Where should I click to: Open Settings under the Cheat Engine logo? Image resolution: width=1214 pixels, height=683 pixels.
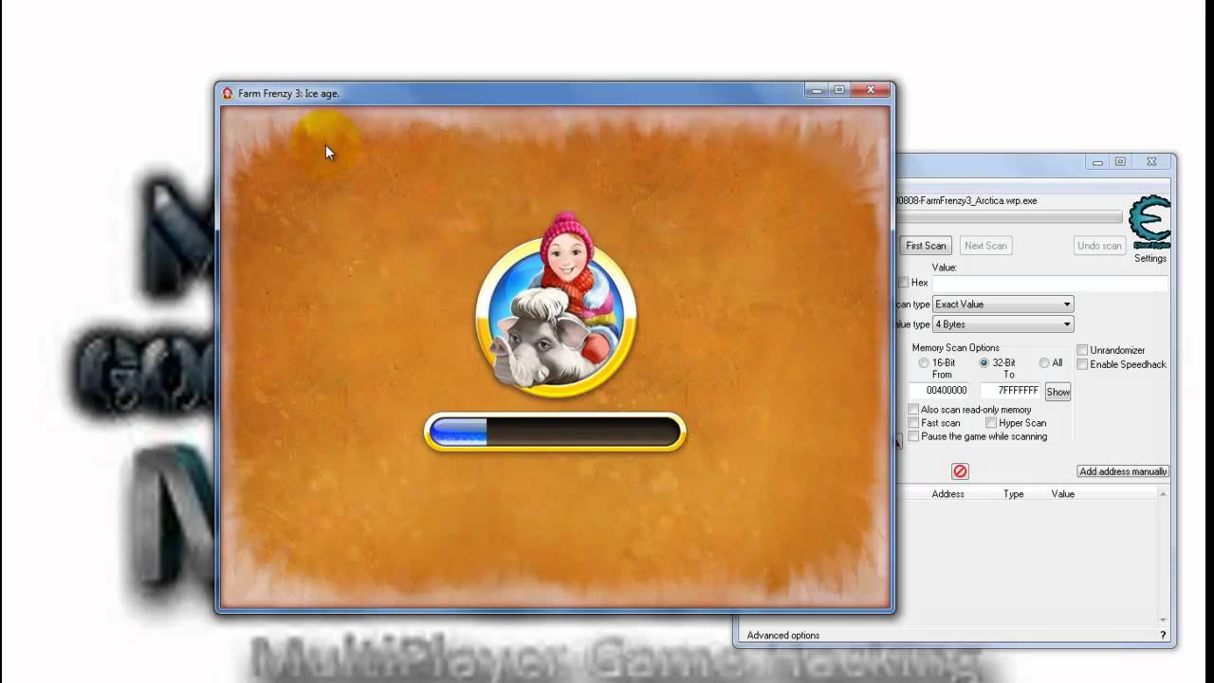[1150, 258]
